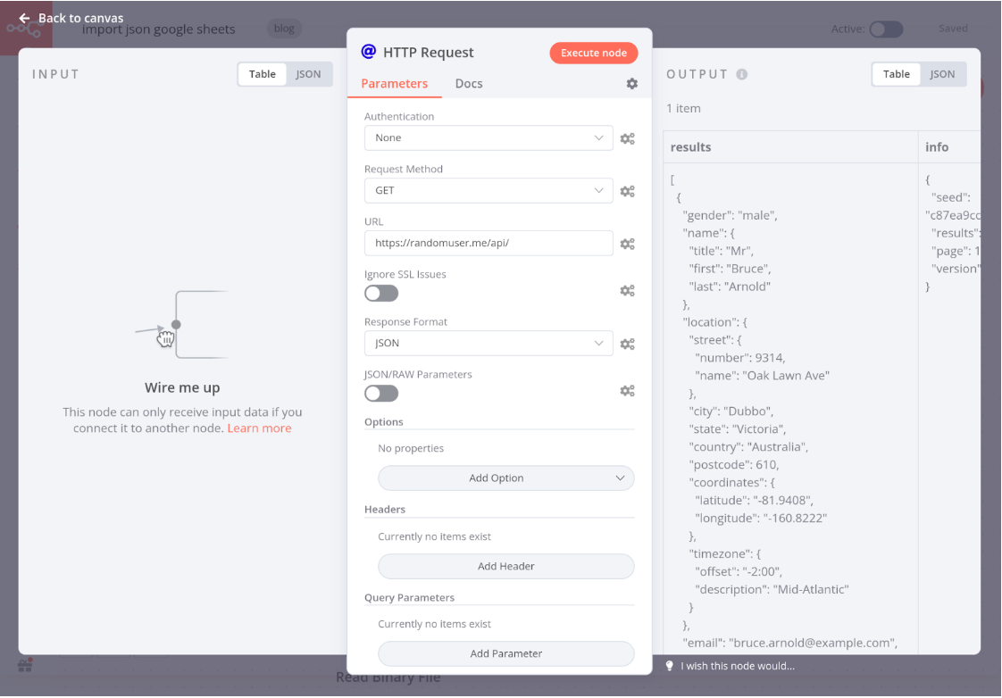Turn on JSON/RAW Parameters
The width and height of the screenshot is (1002, 698).
coord(381,393)
